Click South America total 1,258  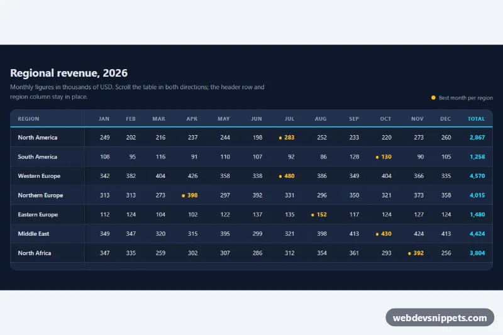pos(477,157)
